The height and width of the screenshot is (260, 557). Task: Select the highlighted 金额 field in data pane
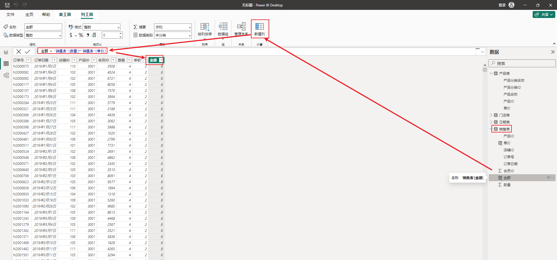click(522, 178)
